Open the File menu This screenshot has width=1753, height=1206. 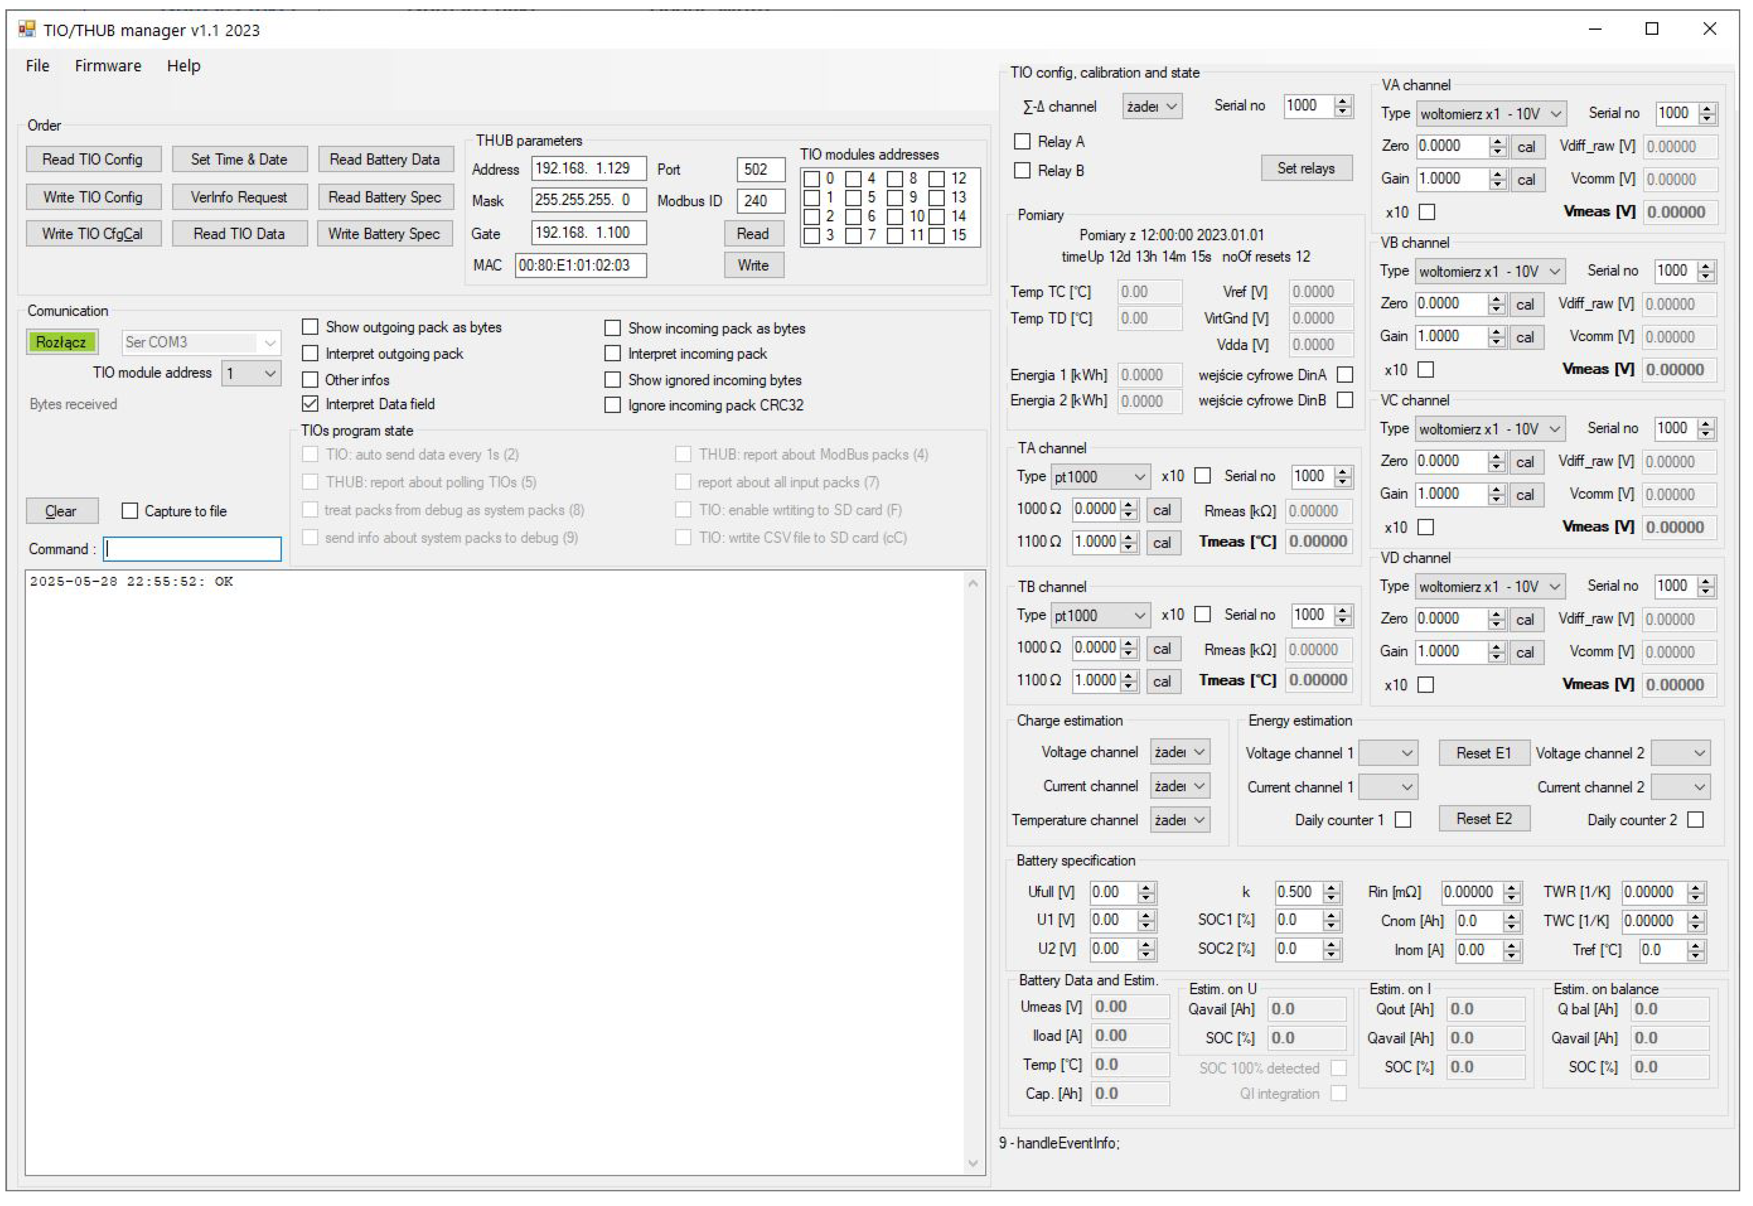click(x=37, y=66)
